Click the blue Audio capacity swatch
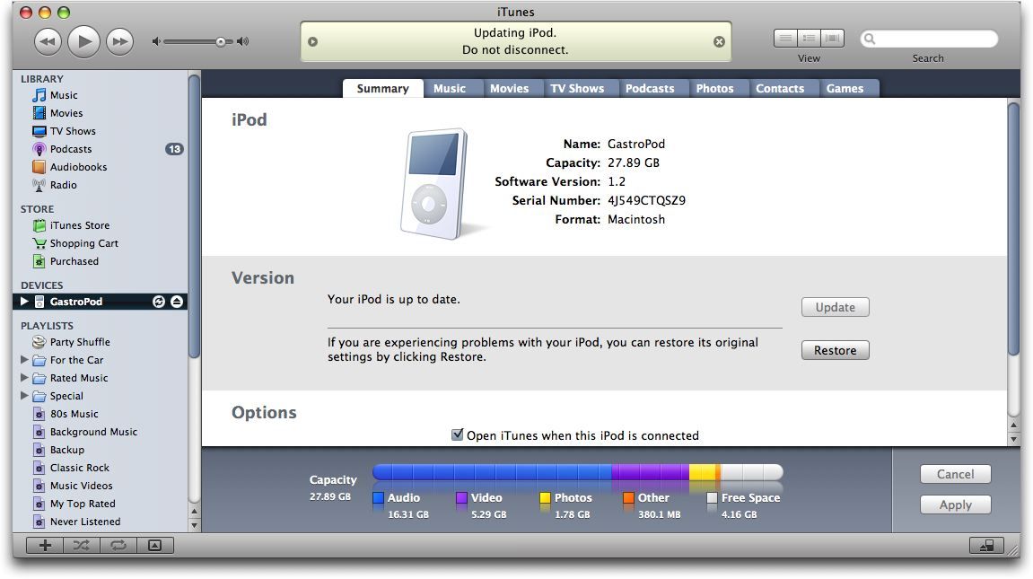Screen dimensions: 1033x579 click(x=378, y=498)
